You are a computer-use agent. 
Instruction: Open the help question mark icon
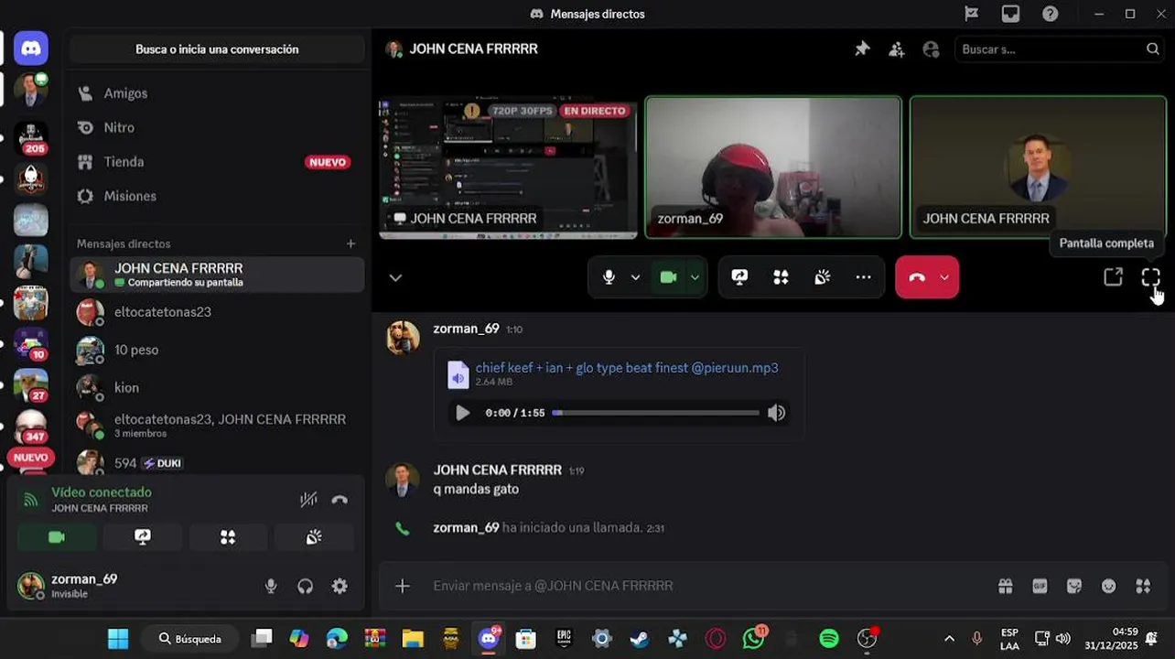pos(1050,14)
